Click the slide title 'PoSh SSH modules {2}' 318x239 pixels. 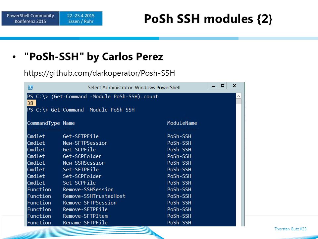tap(208, 19)
